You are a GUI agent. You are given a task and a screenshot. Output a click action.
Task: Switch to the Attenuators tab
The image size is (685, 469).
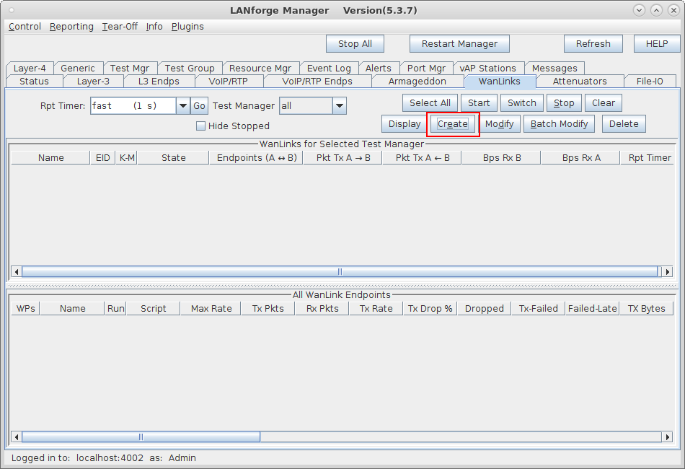coord(579,82)
